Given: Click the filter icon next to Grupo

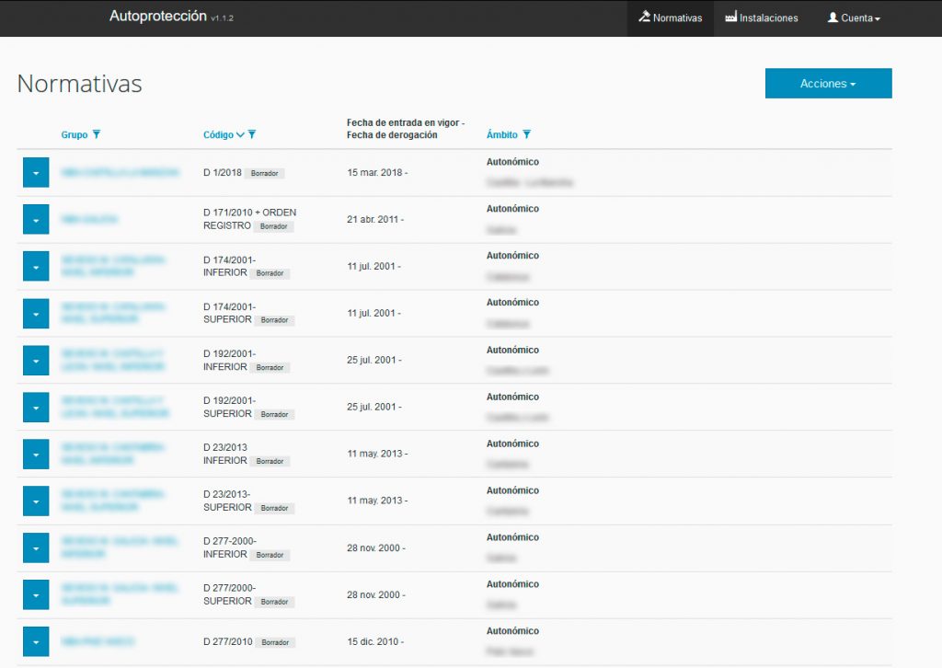Looking at the screenshot, I should click(x=97, y=135).
